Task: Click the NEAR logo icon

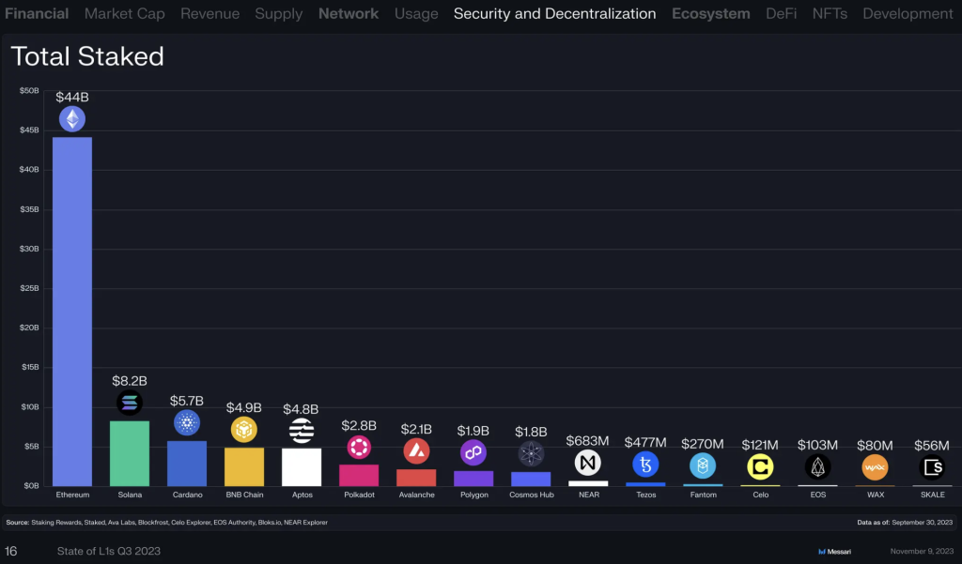Action: (588, 463)
